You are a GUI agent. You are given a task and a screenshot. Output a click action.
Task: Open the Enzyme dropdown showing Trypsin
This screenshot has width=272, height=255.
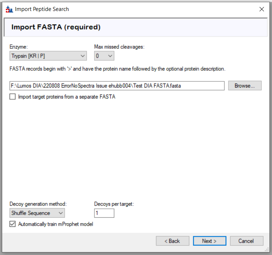[x=48, y=56]
